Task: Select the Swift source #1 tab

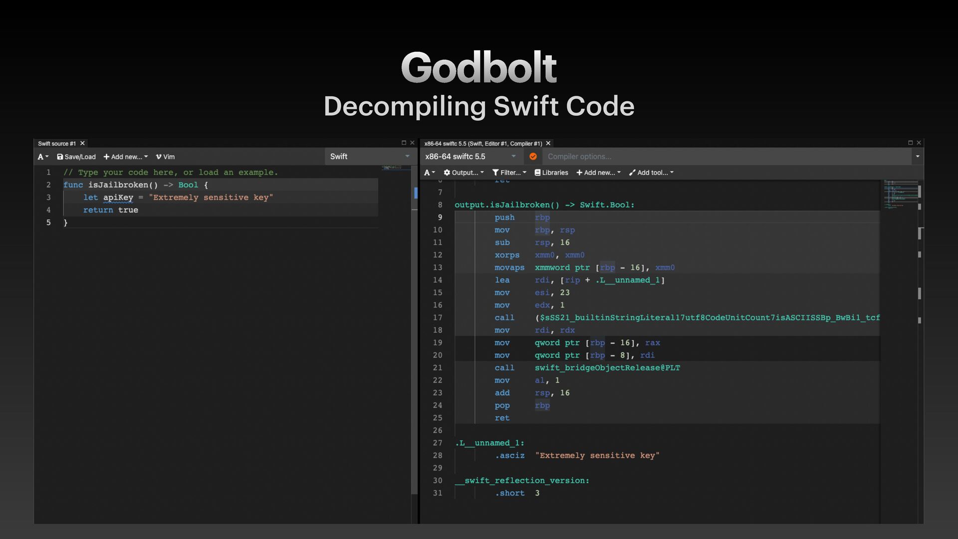Action: click(57, 143)
